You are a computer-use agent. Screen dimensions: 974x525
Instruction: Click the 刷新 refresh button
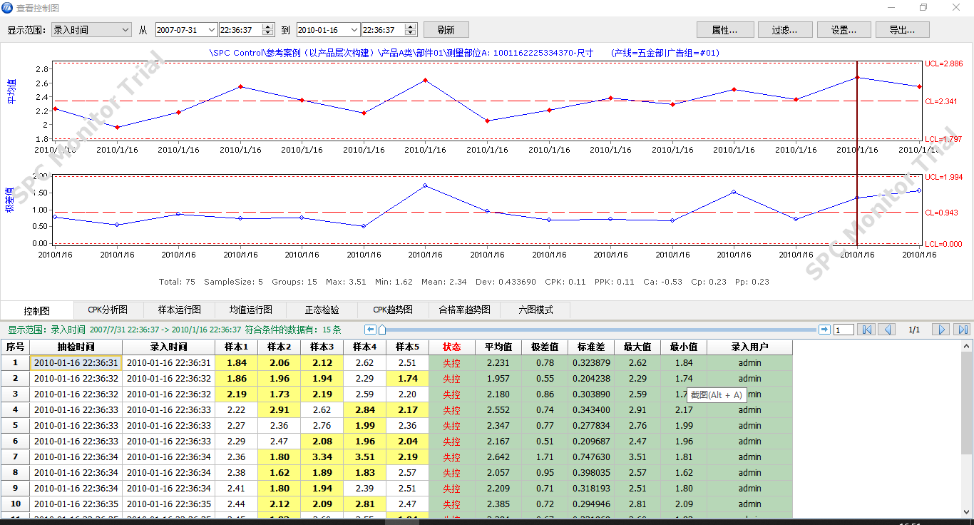pyautogui.click(x=446, y=30)
